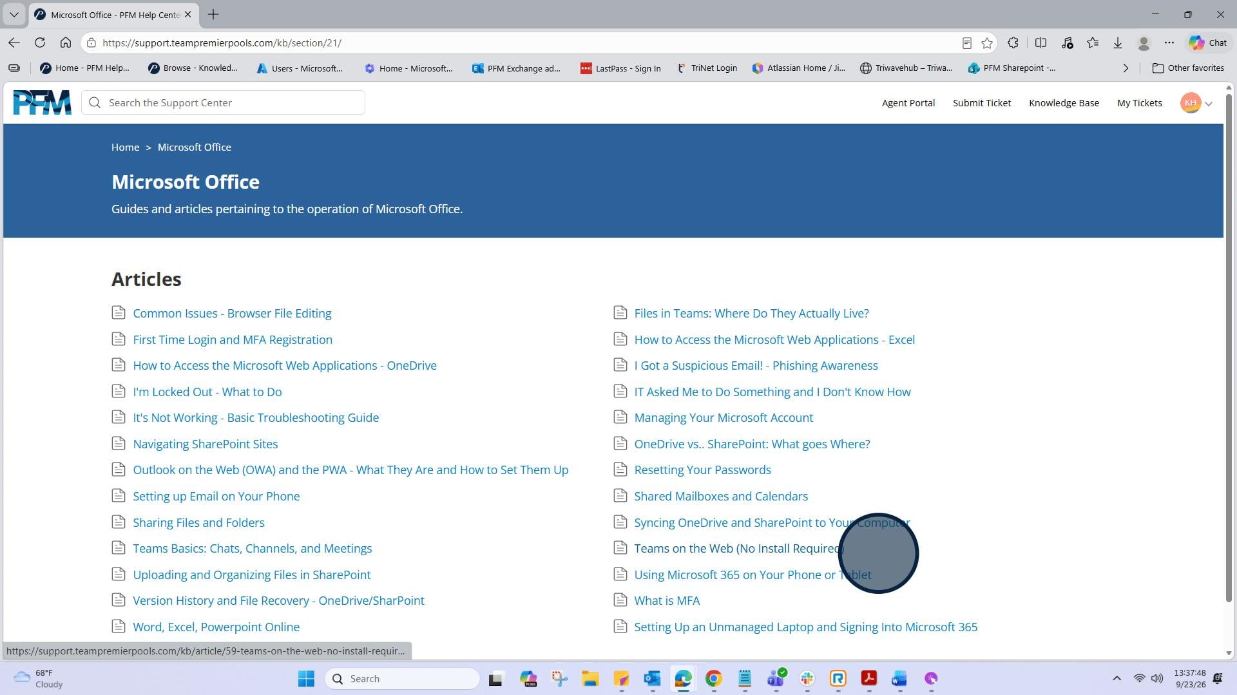The width and height of the screenshot is (1237, 695).
Task: Open Resetting Your Passwords article
Action: [702, 470]
